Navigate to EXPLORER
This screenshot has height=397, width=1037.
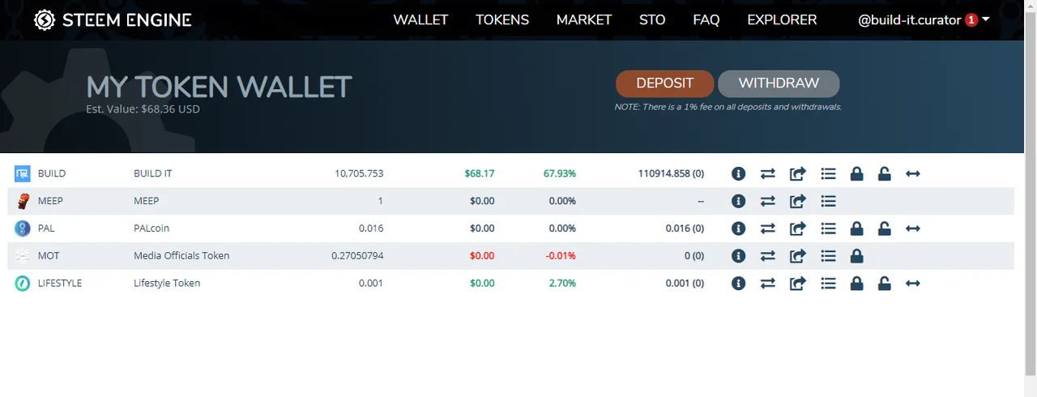pyautogui.click(x=782, y=19)
